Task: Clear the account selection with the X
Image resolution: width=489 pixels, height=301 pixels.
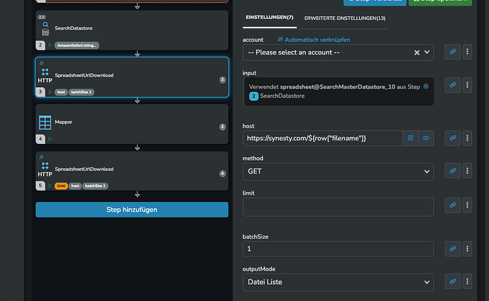Action: point(417,52)
